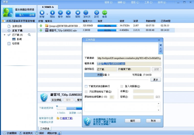Image resolution: width=194 pixels, height=135 pixels.
Task: Click the 原始地址線程數 value field
Action: pos(112,97)
